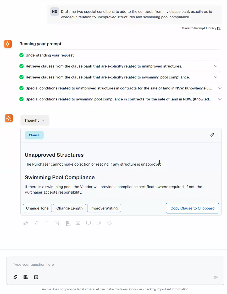Click the Change Tone button
Viewport: 227px width, 294px height.
tap(37, 208)
